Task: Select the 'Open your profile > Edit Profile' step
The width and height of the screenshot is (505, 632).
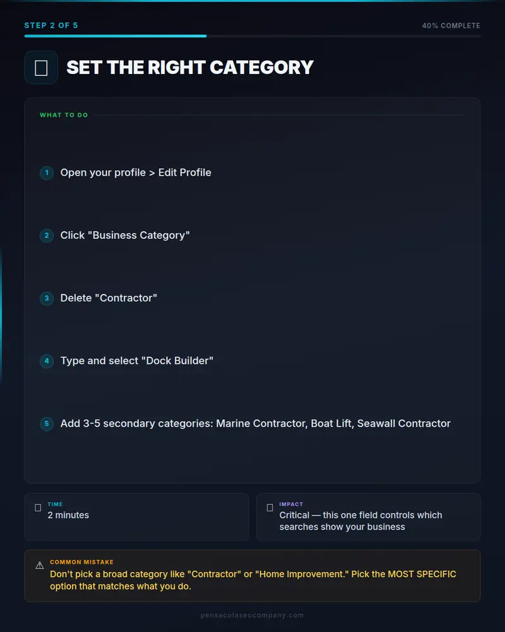Action: coord(136,173)
